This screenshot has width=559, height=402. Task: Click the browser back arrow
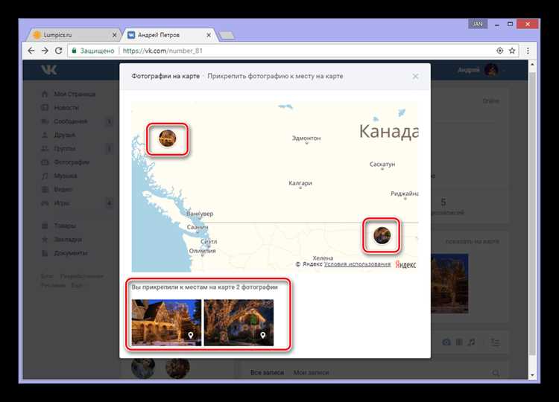click(31, 51)
